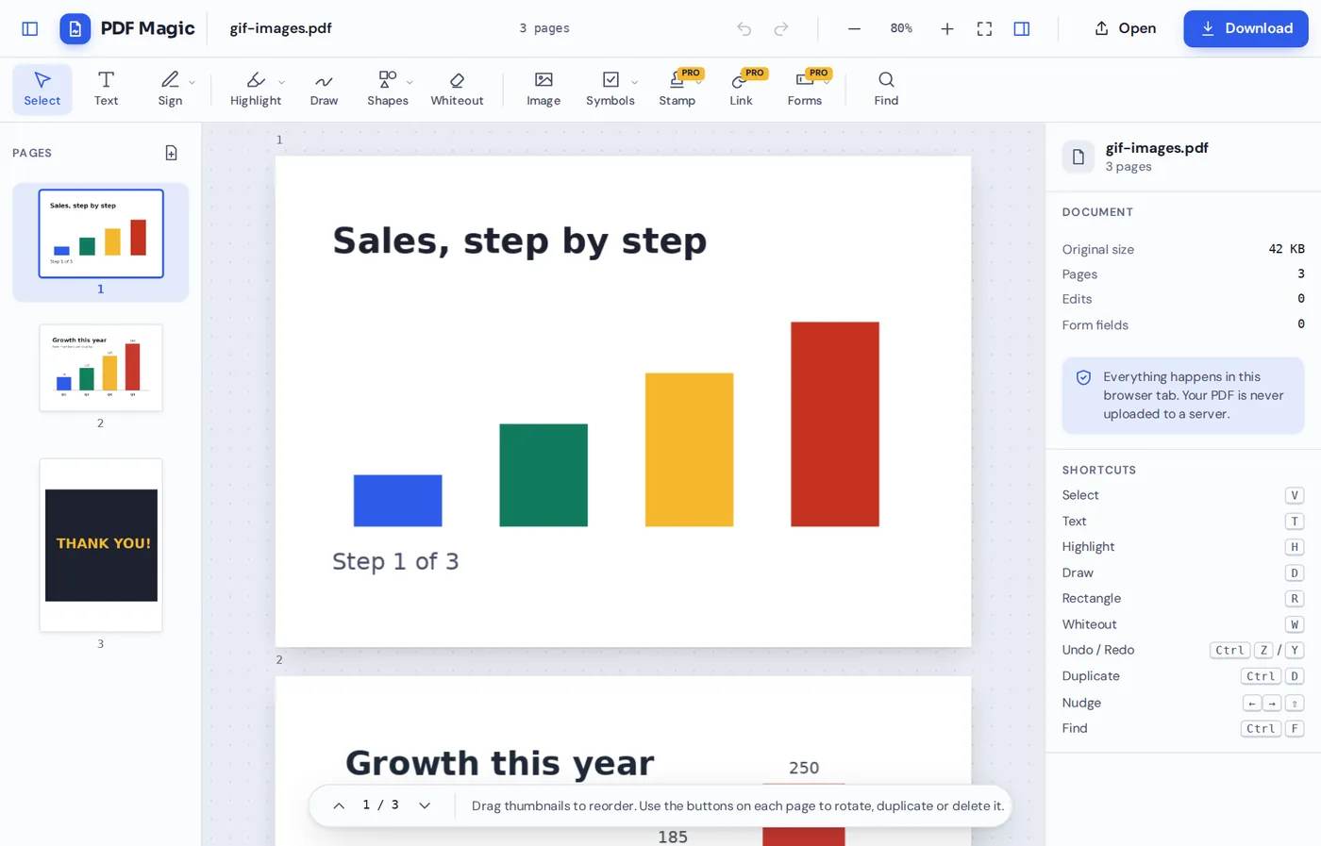Undo the last action
The width and height of the screenshot is (1321, 846).
pyautogui.click(x=744, y=28)
